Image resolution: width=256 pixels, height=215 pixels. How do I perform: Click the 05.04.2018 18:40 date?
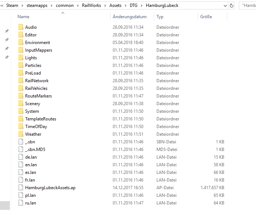point(128,43)
